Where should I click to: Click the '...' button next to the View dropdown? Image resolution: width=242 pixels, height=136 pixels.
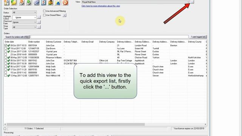coord(192,2)
